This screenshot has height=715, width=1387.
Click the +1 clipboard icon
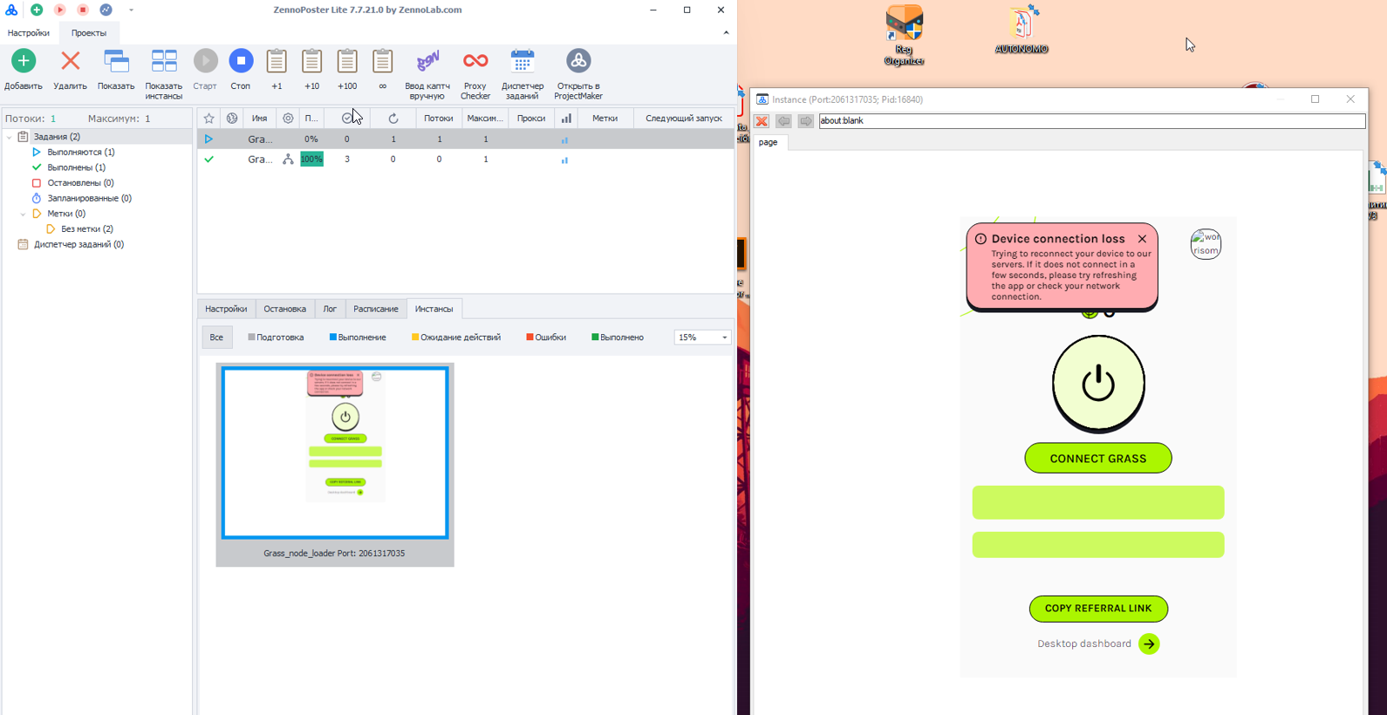(277, 61)
